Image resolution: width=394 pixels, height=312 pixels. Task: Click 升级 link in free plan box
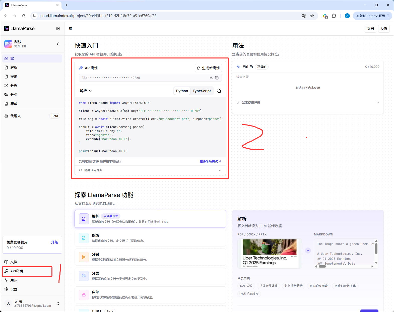coord(54,242)
